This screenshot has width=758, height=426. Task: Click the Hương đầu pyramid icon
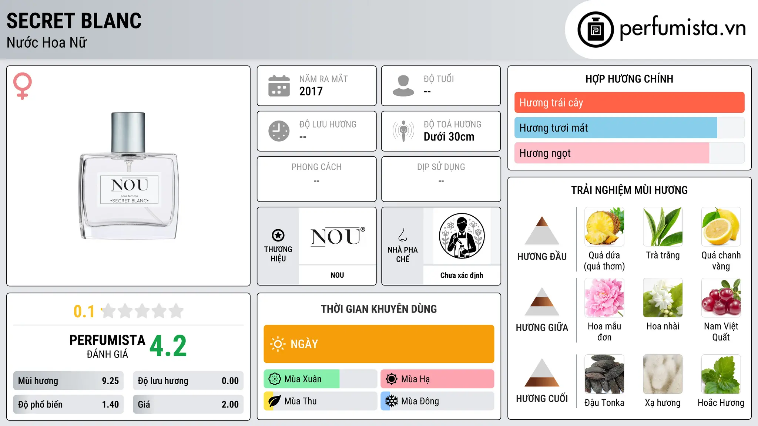point(542,230)
